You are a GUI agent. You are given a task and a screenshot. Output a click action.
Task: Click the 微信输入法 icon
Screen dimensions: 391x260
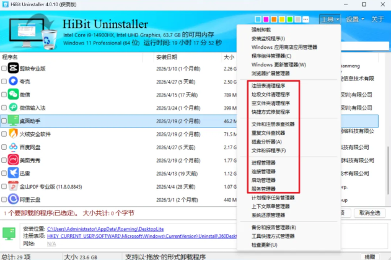(x=13, y=107)
